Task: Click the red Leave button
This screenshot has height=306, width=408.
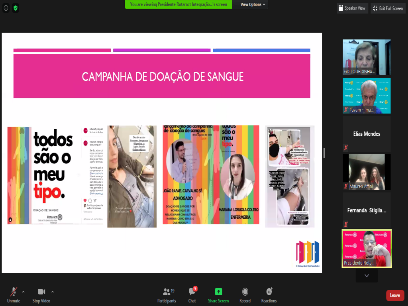Action: pos(395,295)
